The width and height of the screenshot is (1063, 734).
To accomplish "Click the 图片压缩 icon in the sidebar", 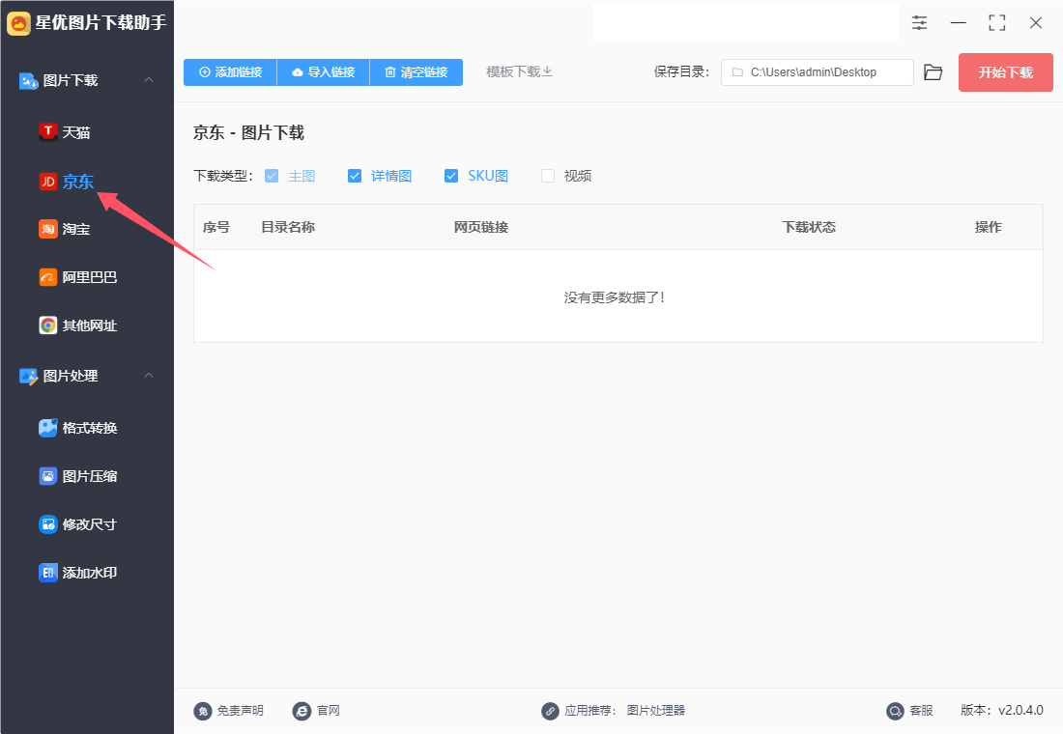I will 47,476.
